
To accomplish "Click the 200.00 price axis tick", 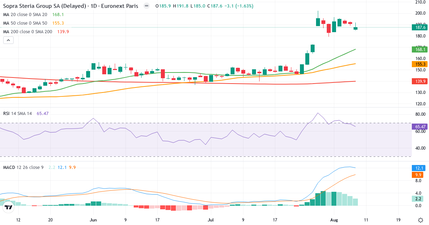I will point(420,13).
